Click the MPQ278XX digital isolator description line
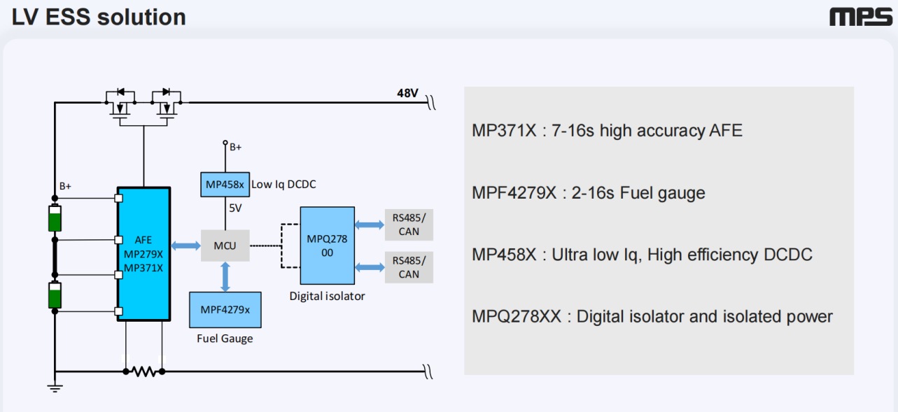The height and width of the screenshot is (412, 898). tap(652, 316)
